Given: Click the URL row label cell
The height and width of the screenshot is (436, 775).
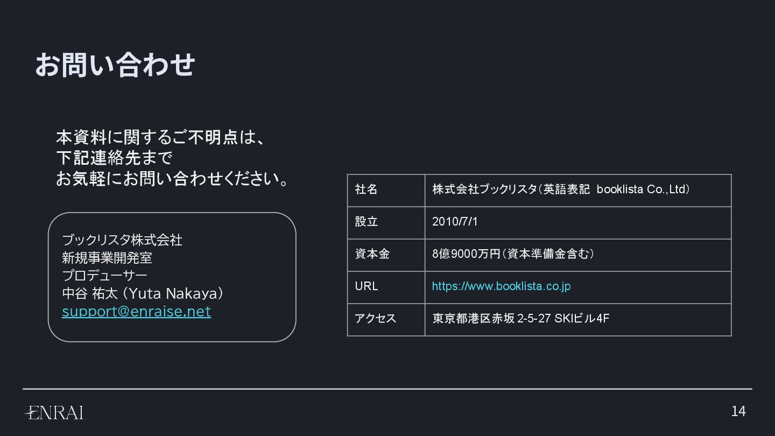Looking at the screenshot, I should tap(386, 287).
